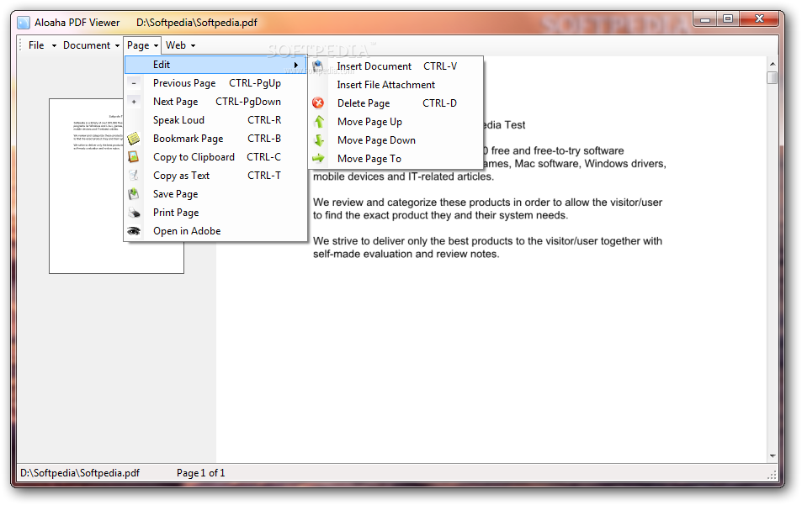Select Insert Document in the submenu
This screenshot has height=505, width=802.
point(396,66)
